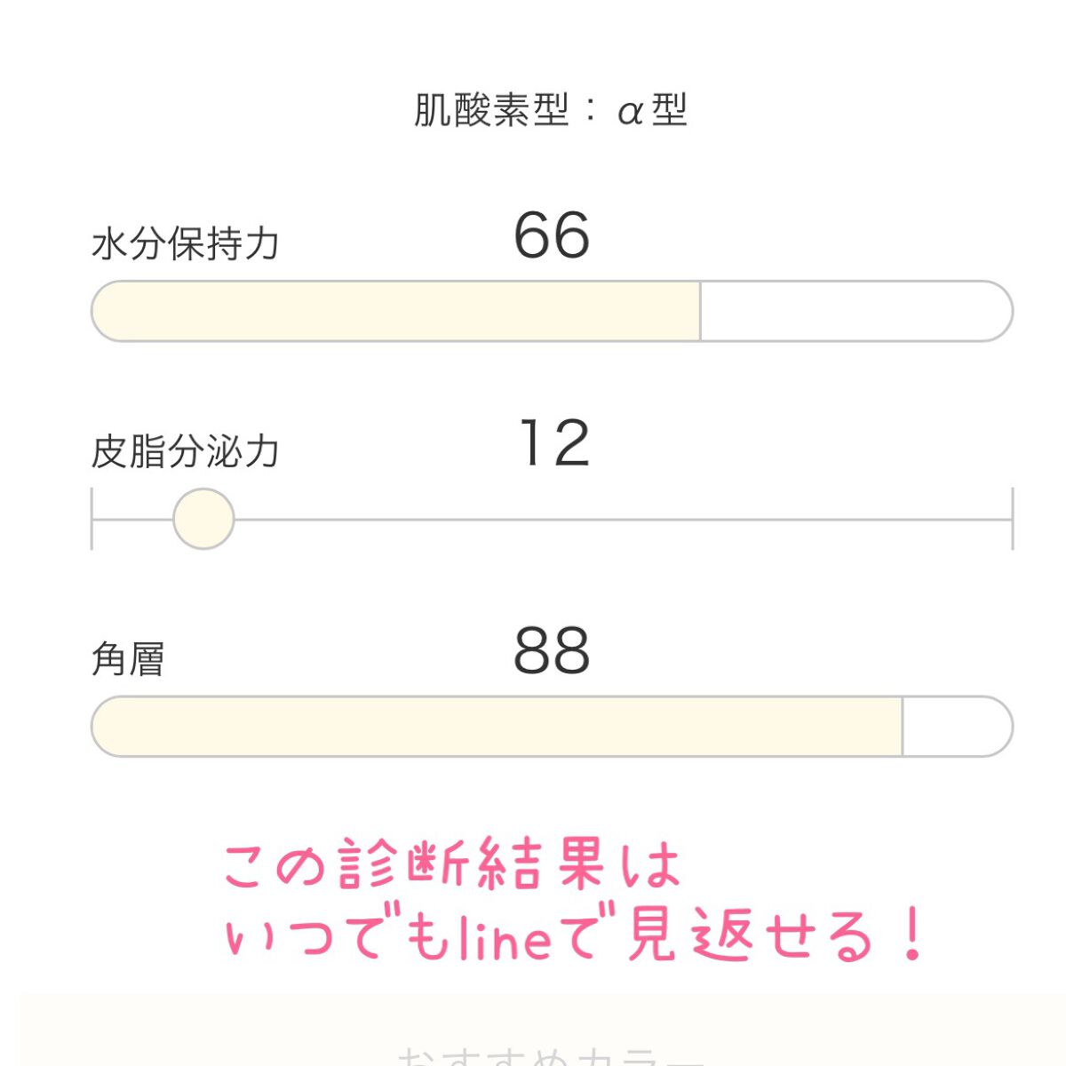Click pink text この診断結果は
Image resolution: width=1066 pixels, height=1066 pixels.
point(451,866)
